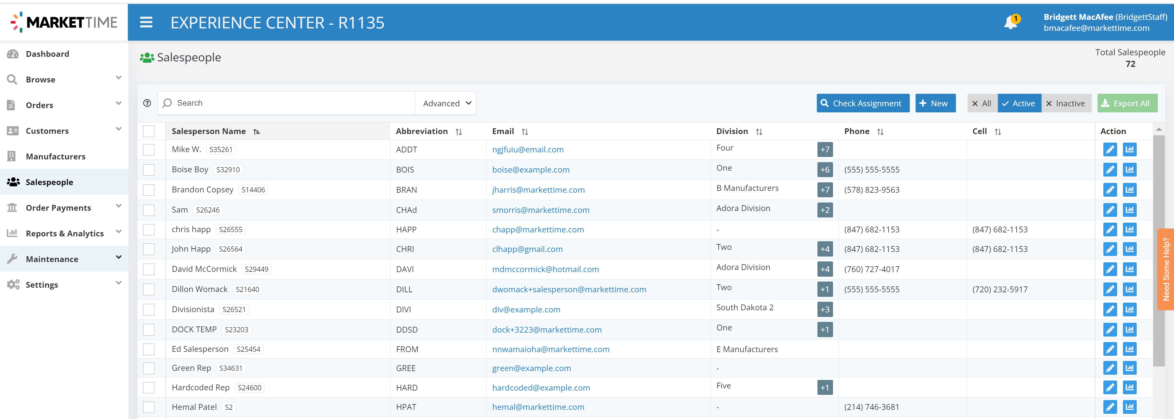Screen dimensions: 1174x419
Task: Open chart icon for David McCormick
Action: [1129, 269]
